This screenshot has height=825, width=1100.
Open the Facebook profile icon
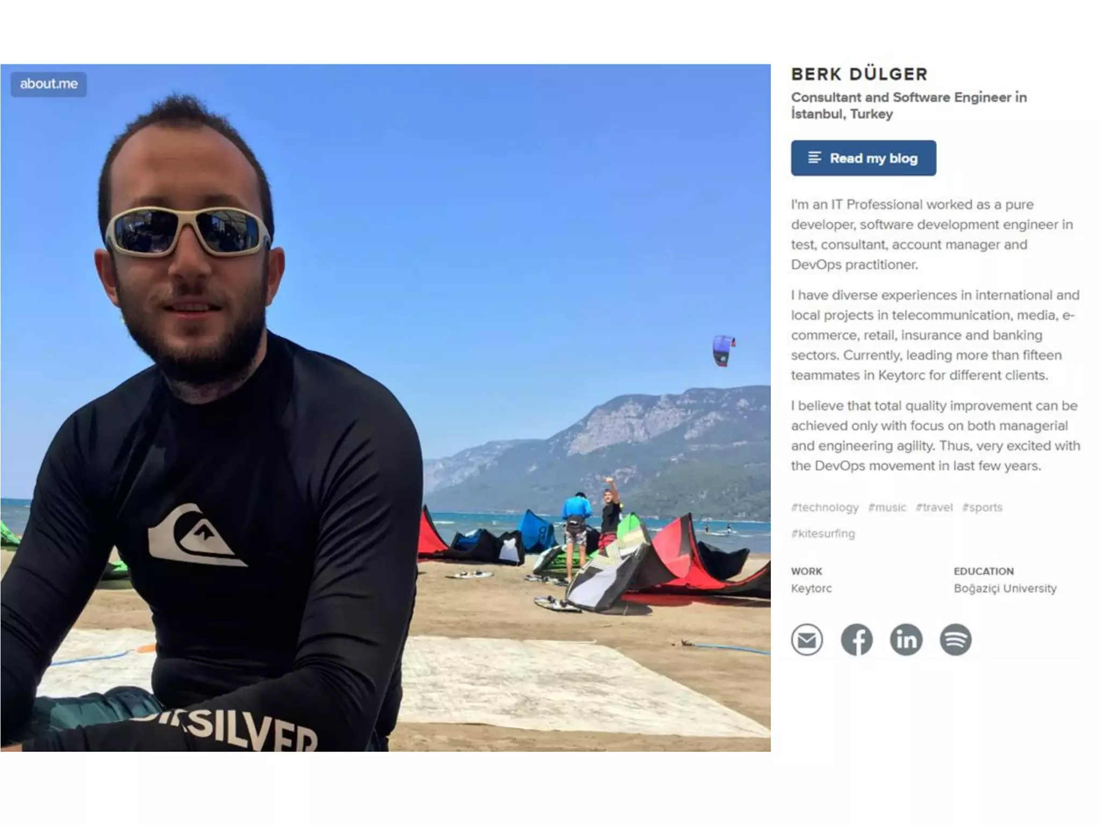856,639
